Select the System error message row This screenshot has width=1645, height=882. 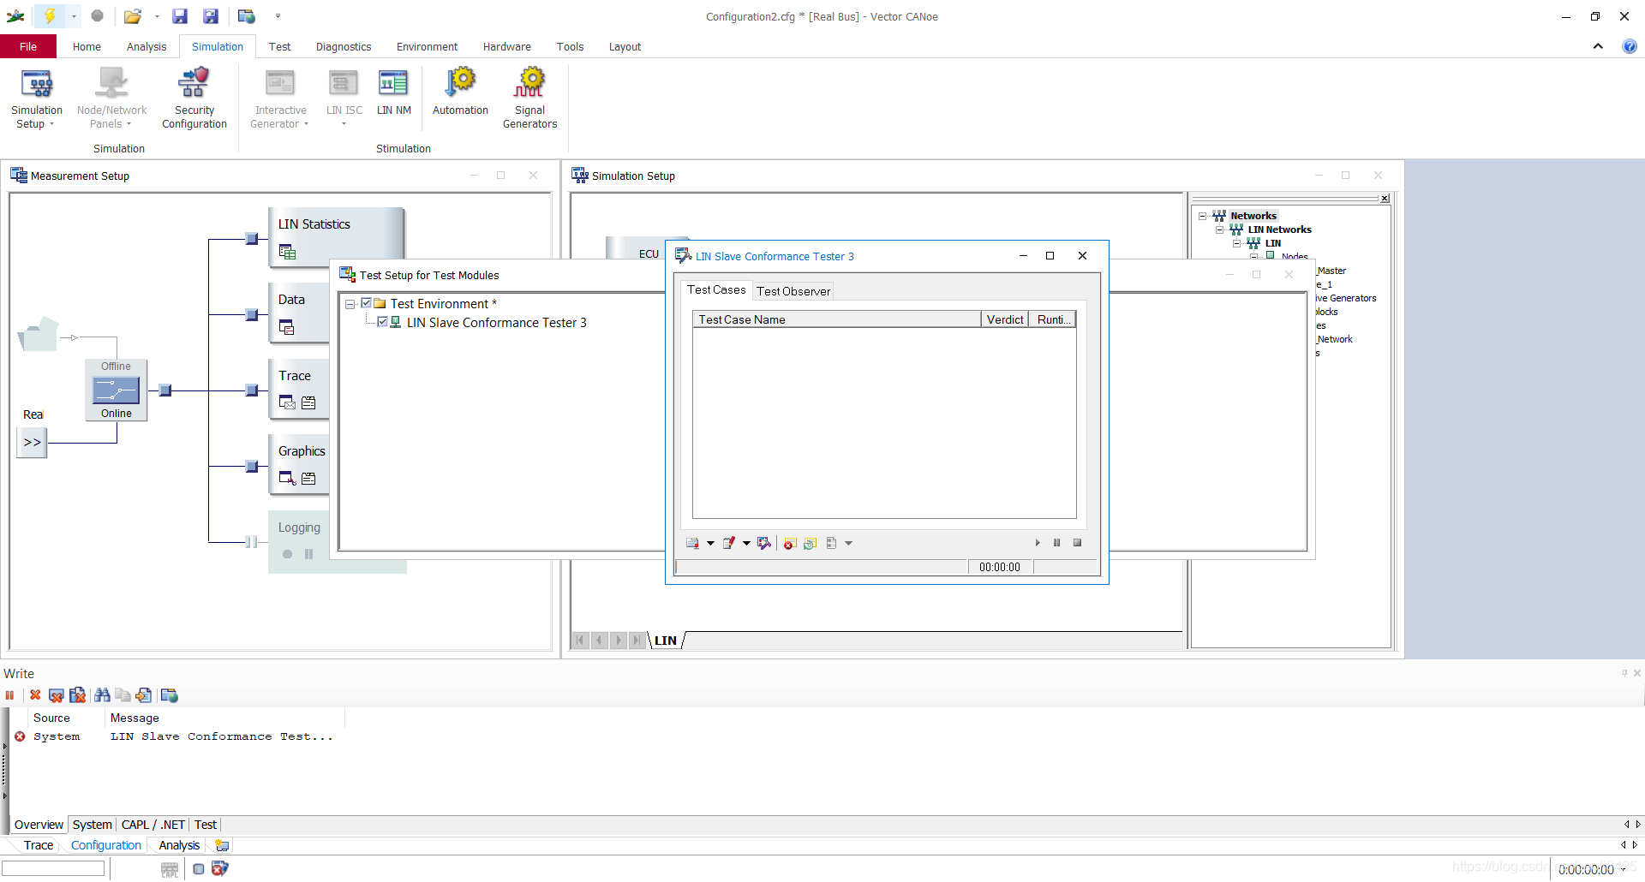click(x=176, y=736)
